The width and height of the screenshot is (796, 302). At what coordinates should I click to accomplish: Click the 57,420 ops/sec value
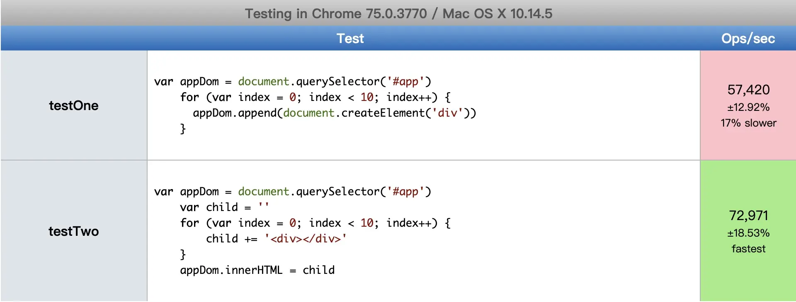(x=748, y=90)
